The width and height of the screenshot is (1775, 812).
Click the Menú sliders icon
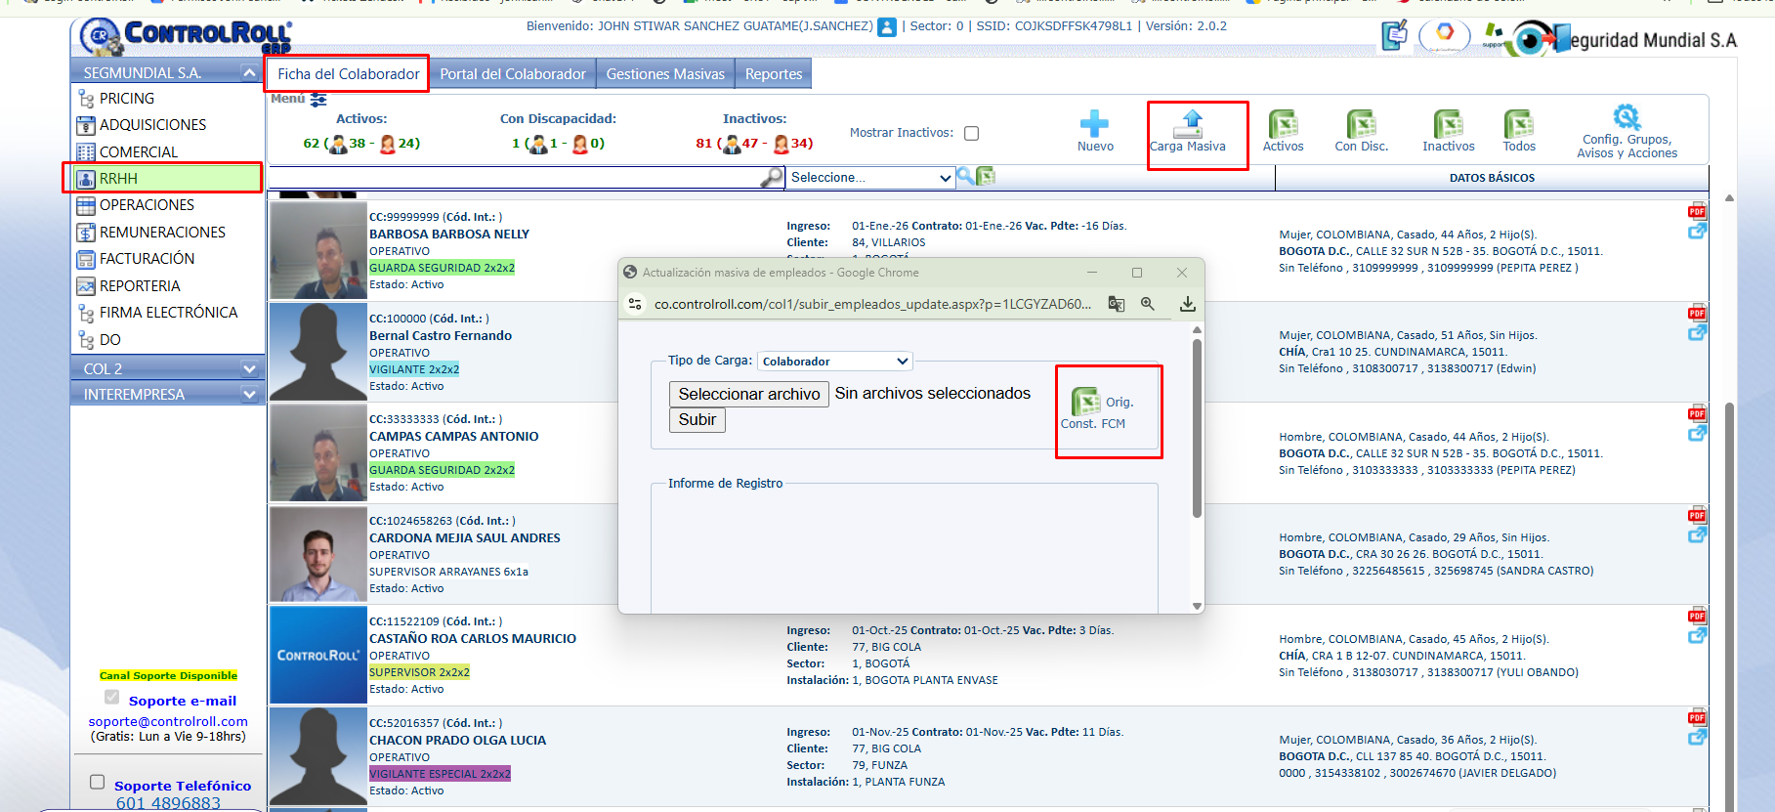click(318, 100)
